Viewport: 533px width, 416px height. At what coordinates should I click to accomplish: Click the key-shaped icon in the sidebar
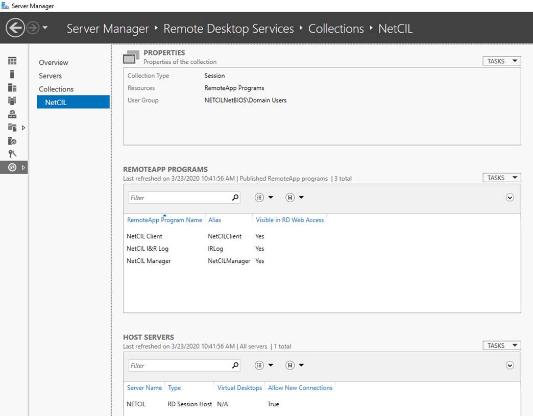tap(12, 154)
